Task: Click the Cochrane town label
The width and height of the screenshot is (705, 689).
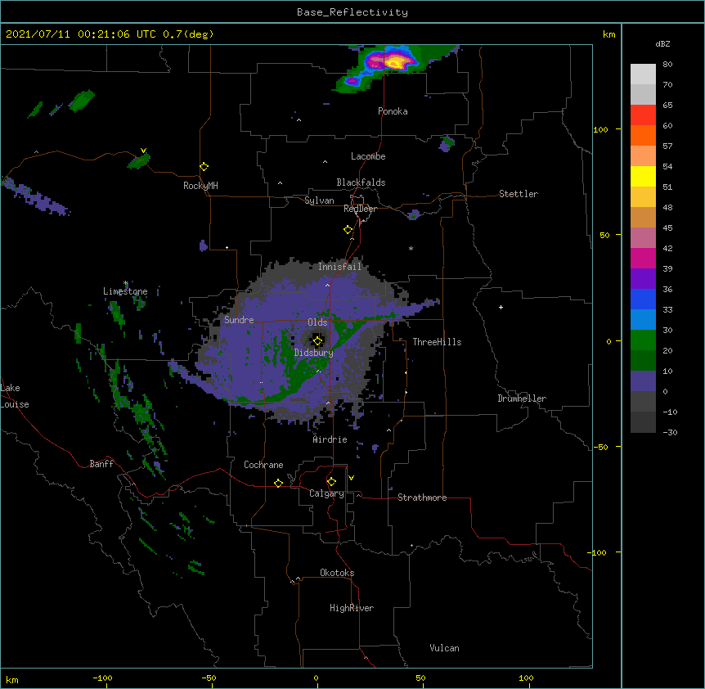Action: (263, 465)
